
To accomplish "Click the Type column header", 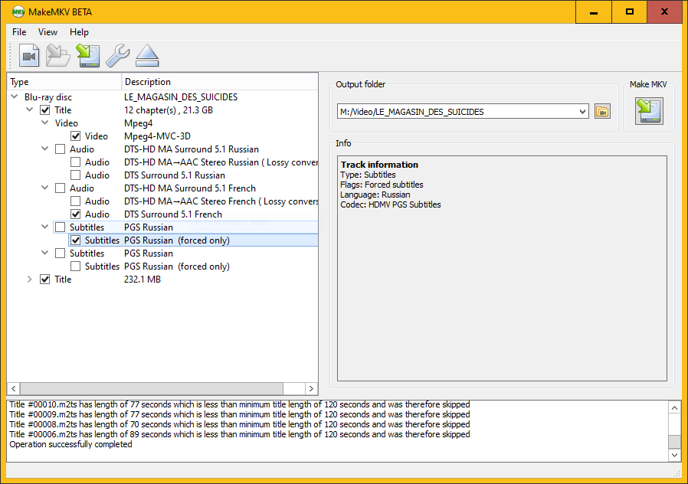I will [64, 82].
